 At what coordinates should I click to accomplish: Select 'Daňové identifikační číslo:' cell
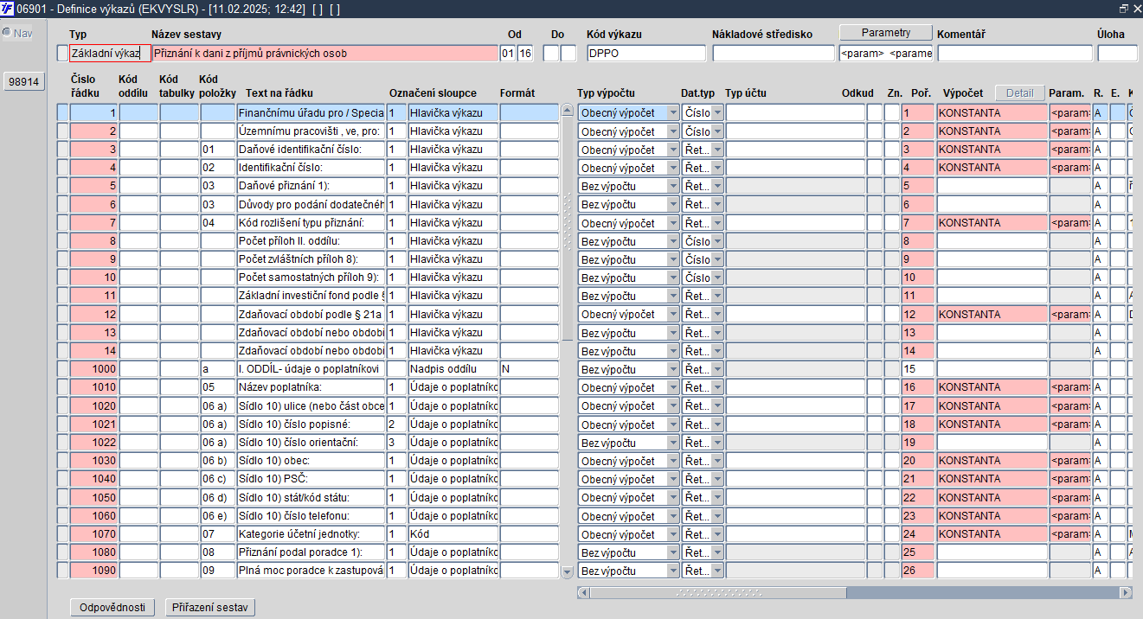click(311, 150)
